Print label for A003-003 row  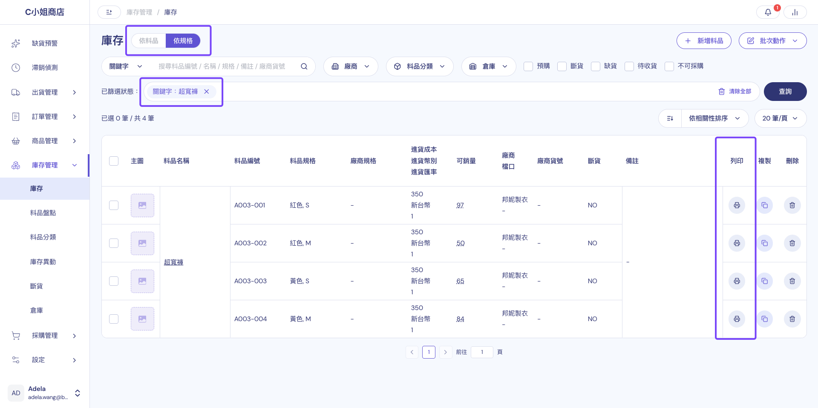tap(737, 281)
